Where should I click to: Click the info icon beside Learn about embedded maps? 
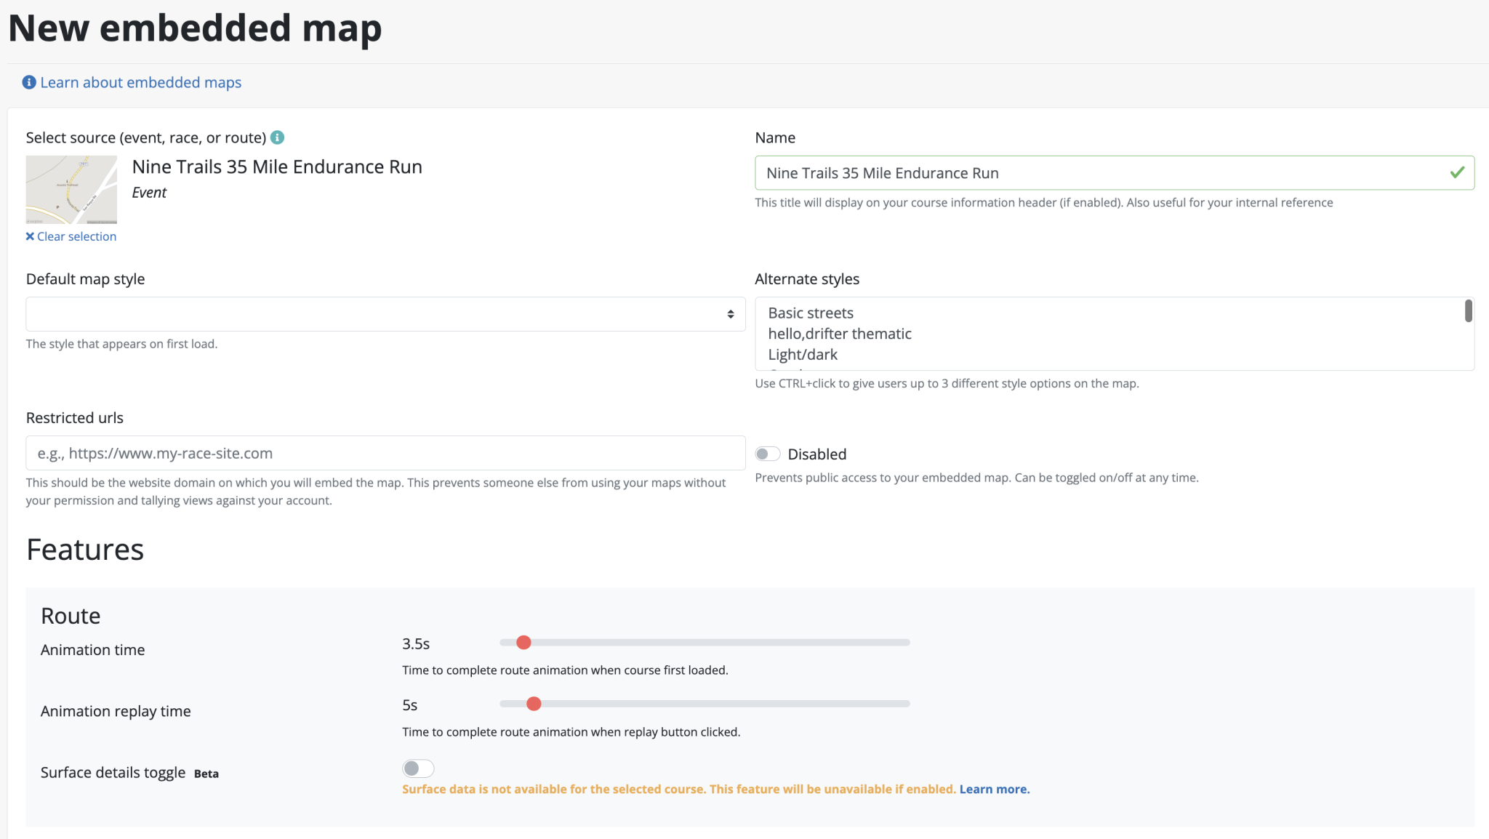point(29,82)
